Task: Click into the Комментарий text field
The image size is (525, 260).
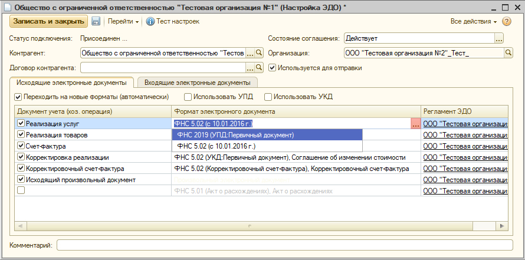Action: click(284, 245)
